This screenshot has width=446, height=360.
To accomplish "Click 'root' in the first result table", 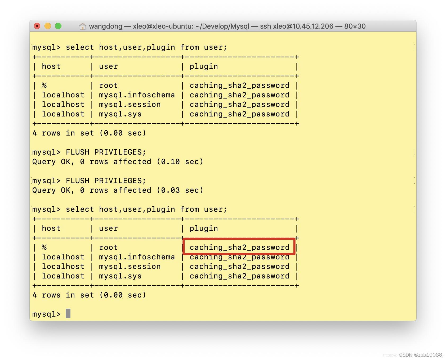I will coord(108,85).
